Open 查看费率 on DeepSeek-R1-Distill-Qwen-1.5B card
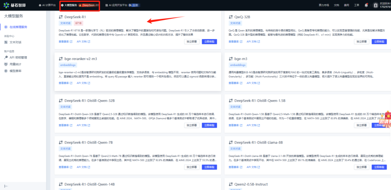391x190 pixels. coord(236,125)
